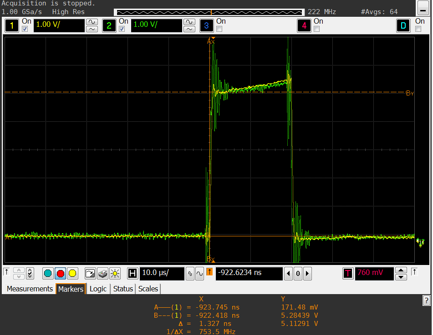Check the channel 4 On checkbox
The image size is (433, 335).
[317, 29]
